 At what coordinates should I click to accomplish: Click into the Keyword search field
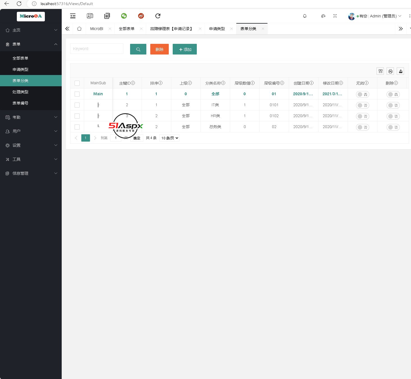[x=96, y=49]
